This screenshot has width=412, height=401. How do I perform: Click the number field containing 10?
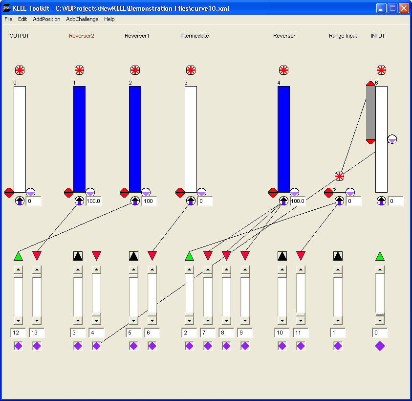tap(282, 333)
